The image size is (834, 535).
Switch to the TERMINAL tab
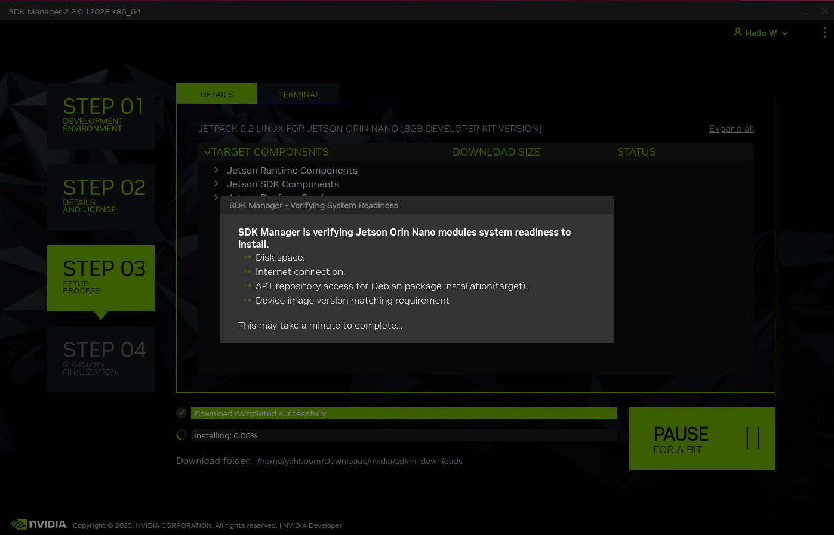(x=298, y=94)
